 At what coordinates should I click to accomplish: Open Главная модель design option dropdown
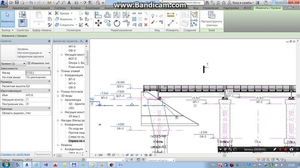coord(160,160)
